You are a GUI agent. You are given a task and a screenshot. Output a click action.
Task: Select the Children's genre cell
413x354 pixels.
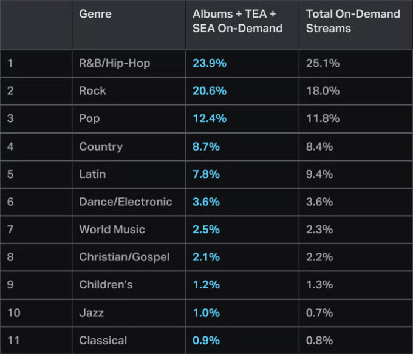tap(106, 285)
